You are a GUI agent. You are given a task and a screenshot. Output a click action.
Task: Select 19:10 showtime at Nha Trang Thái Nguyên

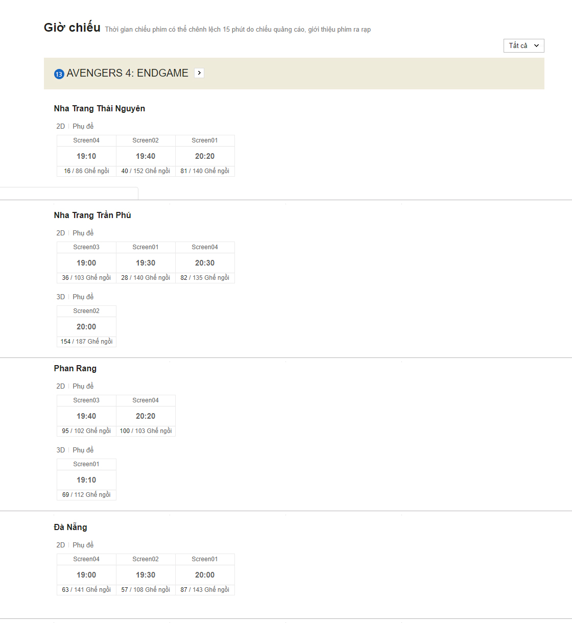[86, 156]
